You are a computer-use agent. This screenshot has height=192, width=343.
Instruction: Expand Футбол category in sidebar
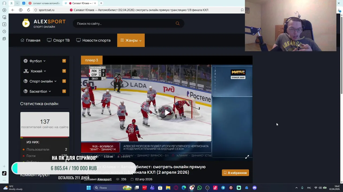coord(35,61)
